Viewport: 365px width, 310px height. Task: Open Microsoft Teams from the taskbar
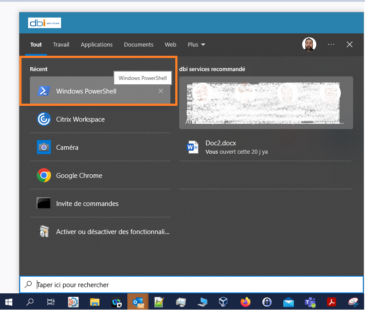pyautogui.click(x=310, y=302)
